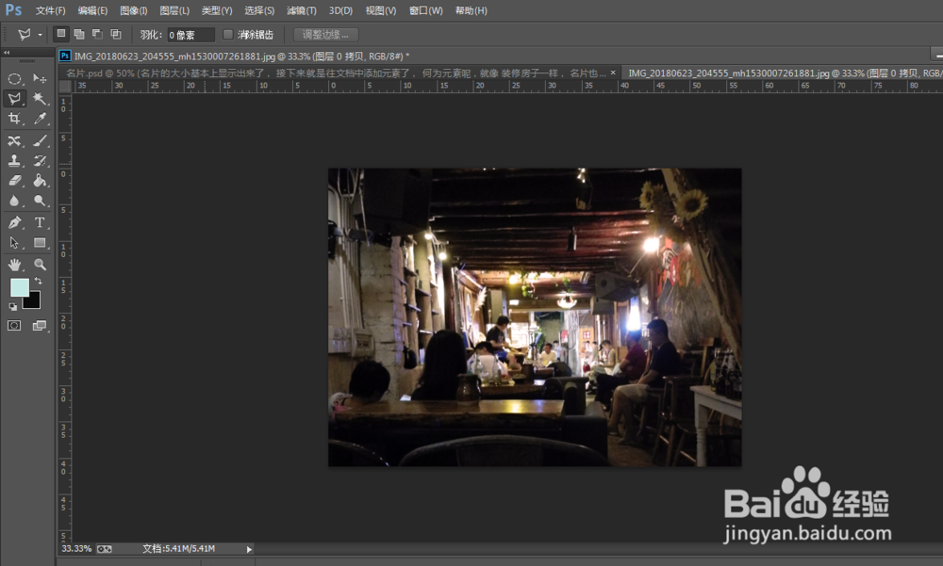Open the 帮助(H) menu

(471, 10)
